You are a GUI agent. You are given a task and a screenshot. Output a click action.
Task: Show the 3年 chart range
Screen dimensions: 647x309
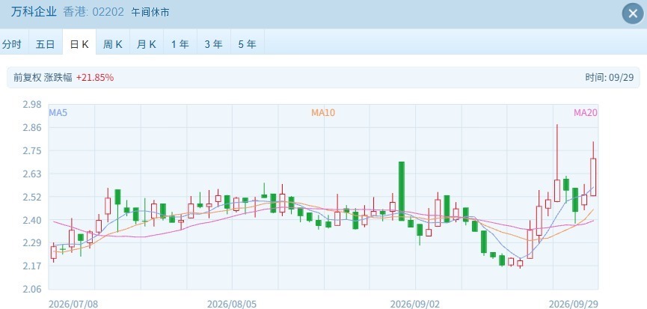pyautogui.click(x=214, y=43)
